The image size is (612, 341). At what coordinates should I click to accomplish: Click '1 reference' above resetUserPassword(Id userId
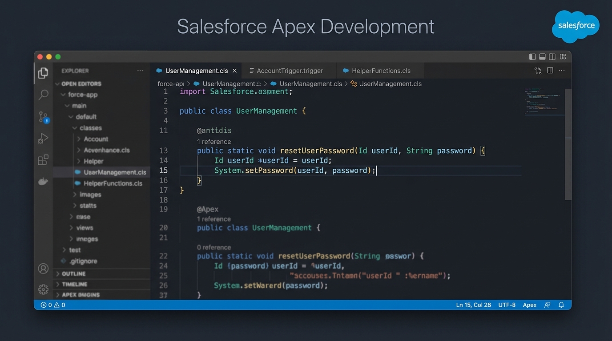coord(214,142)
